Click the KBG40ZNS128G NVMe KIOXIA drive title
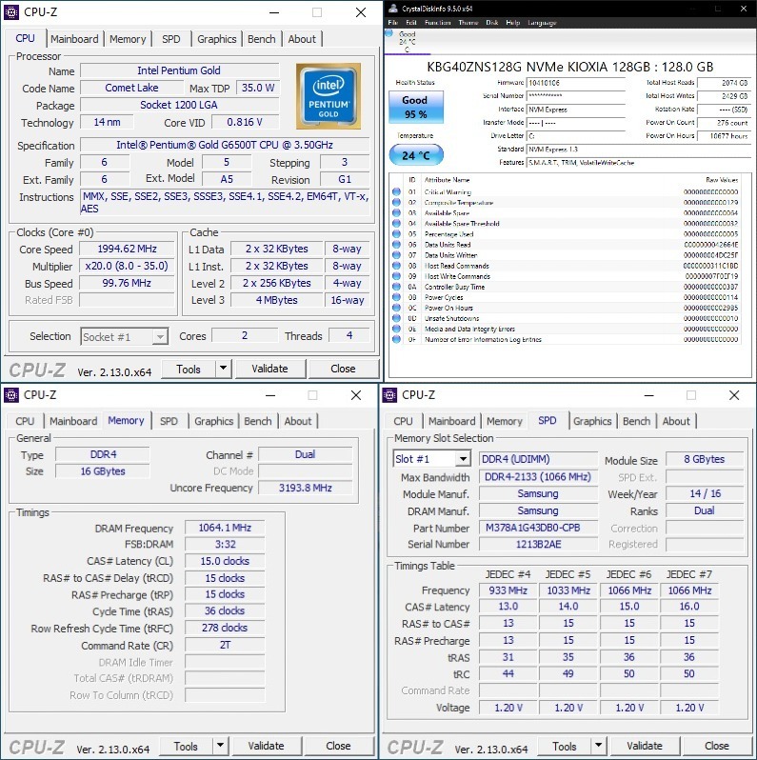The height and width of the screenshot is (760, 757). click(570, 67)
